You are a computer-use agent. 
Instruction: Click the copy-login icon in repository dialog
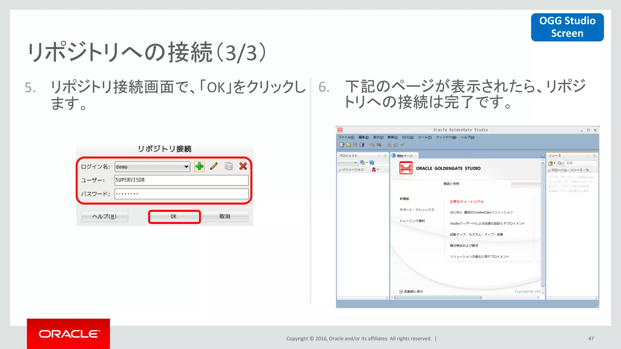pyautogui.click(x=229, y=166)
